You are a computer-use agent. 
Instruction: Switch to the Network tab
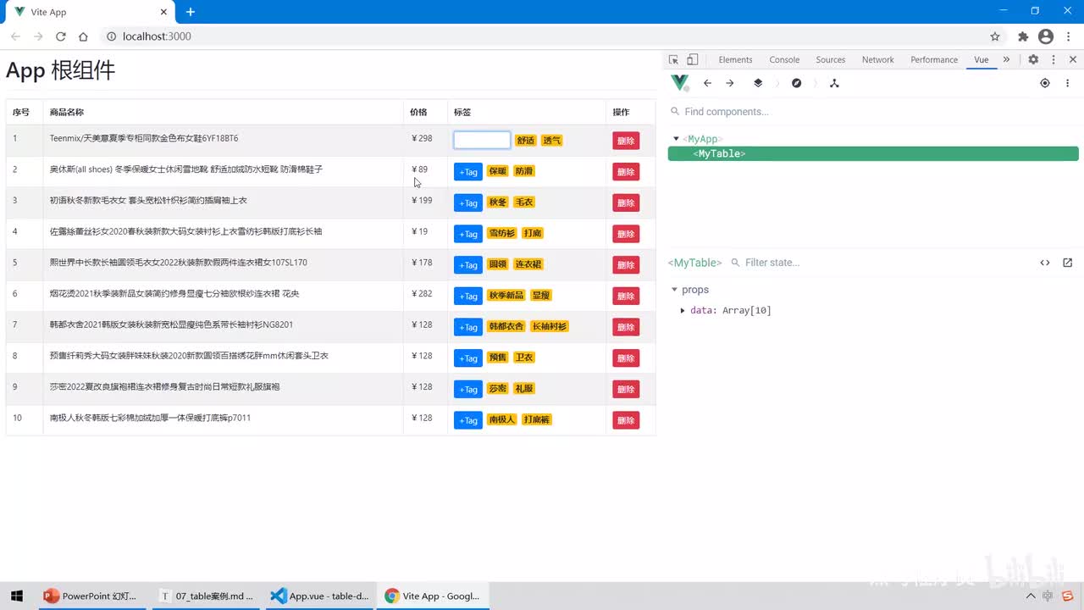878,59
